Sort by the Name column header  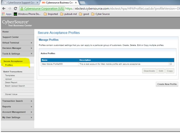click(60, 60)
